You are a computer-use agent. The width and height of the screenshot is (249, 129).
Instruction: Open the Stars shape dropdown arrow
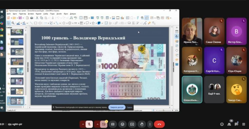[96, 23]
